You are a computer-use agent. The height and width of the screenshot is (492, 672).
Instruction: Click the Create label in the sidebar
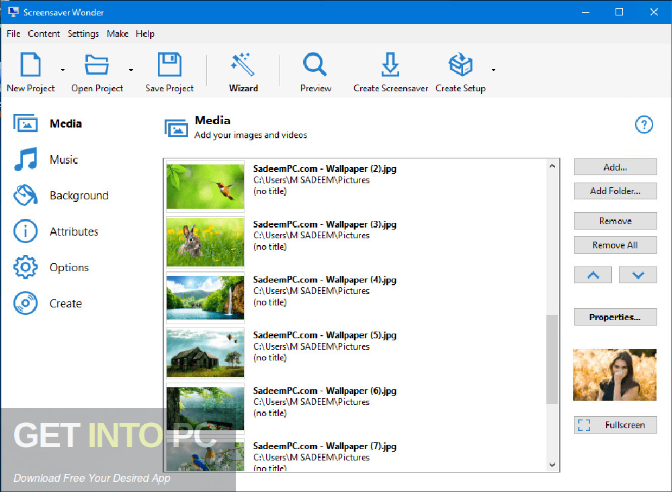point(66,303)
